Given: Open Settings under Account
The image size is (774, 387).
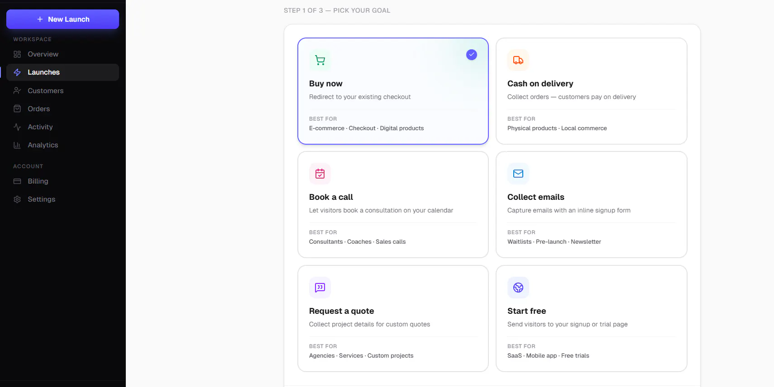Looking at the screenshot, I should pos(62,199).
